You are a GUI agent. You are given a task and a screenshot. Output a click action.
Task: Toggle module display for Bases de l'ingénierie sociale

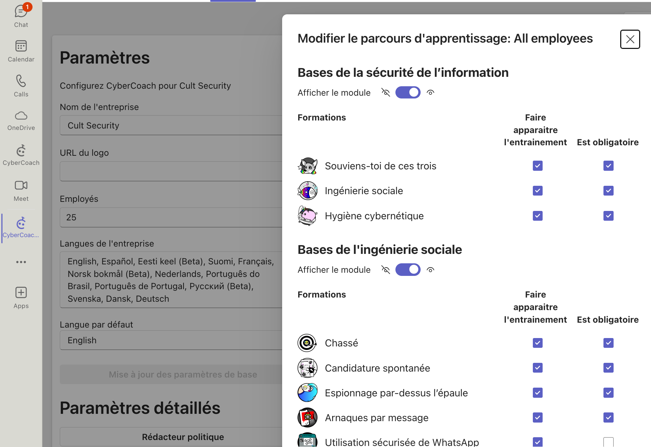pos(408,270)
